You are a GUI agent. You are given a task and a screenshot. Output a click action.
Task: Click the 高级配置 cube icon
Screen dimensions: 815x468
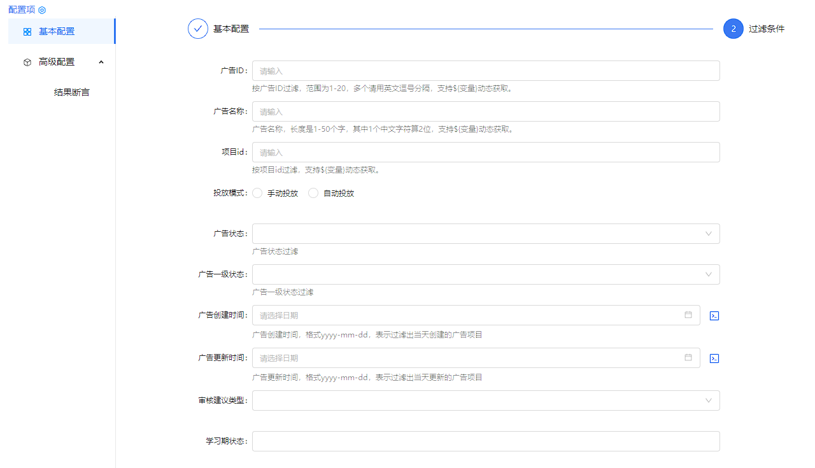click(27, 62)
